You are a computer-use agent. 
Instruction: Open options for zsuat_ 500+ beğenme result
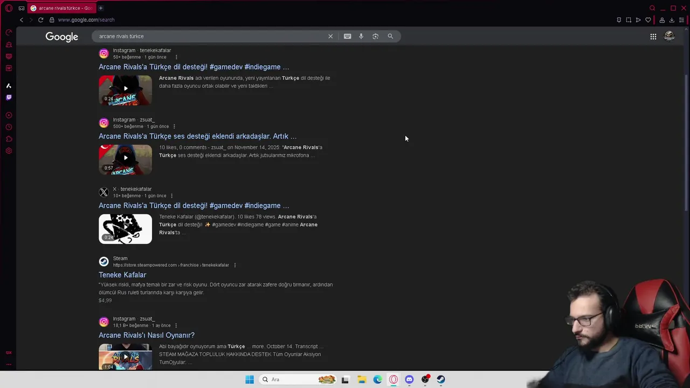(x=174, y=127)
